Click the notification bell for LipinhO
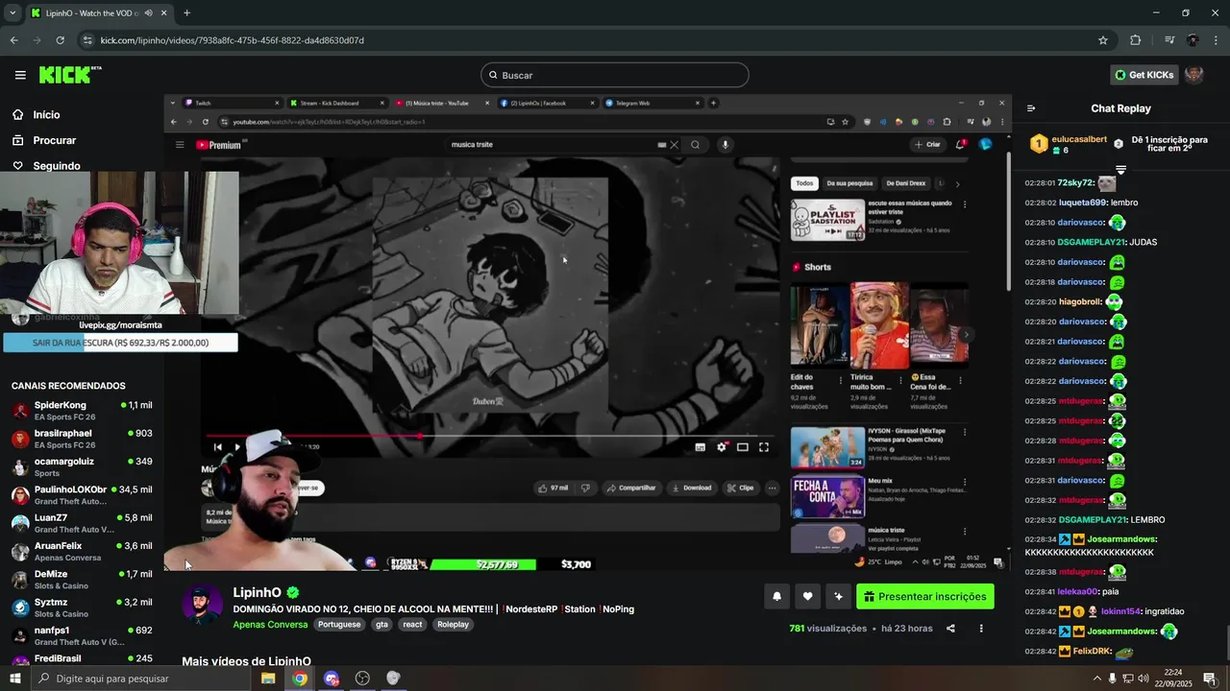This screenshot has height=691, width=1230. point(776,596)
